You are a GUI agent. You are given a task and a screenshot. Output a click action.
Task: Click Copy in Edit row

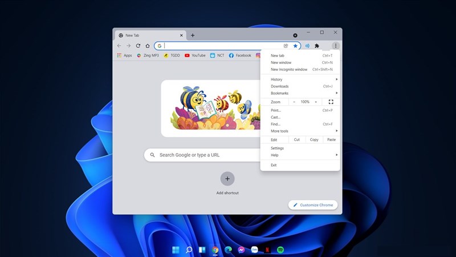[314, 139]
